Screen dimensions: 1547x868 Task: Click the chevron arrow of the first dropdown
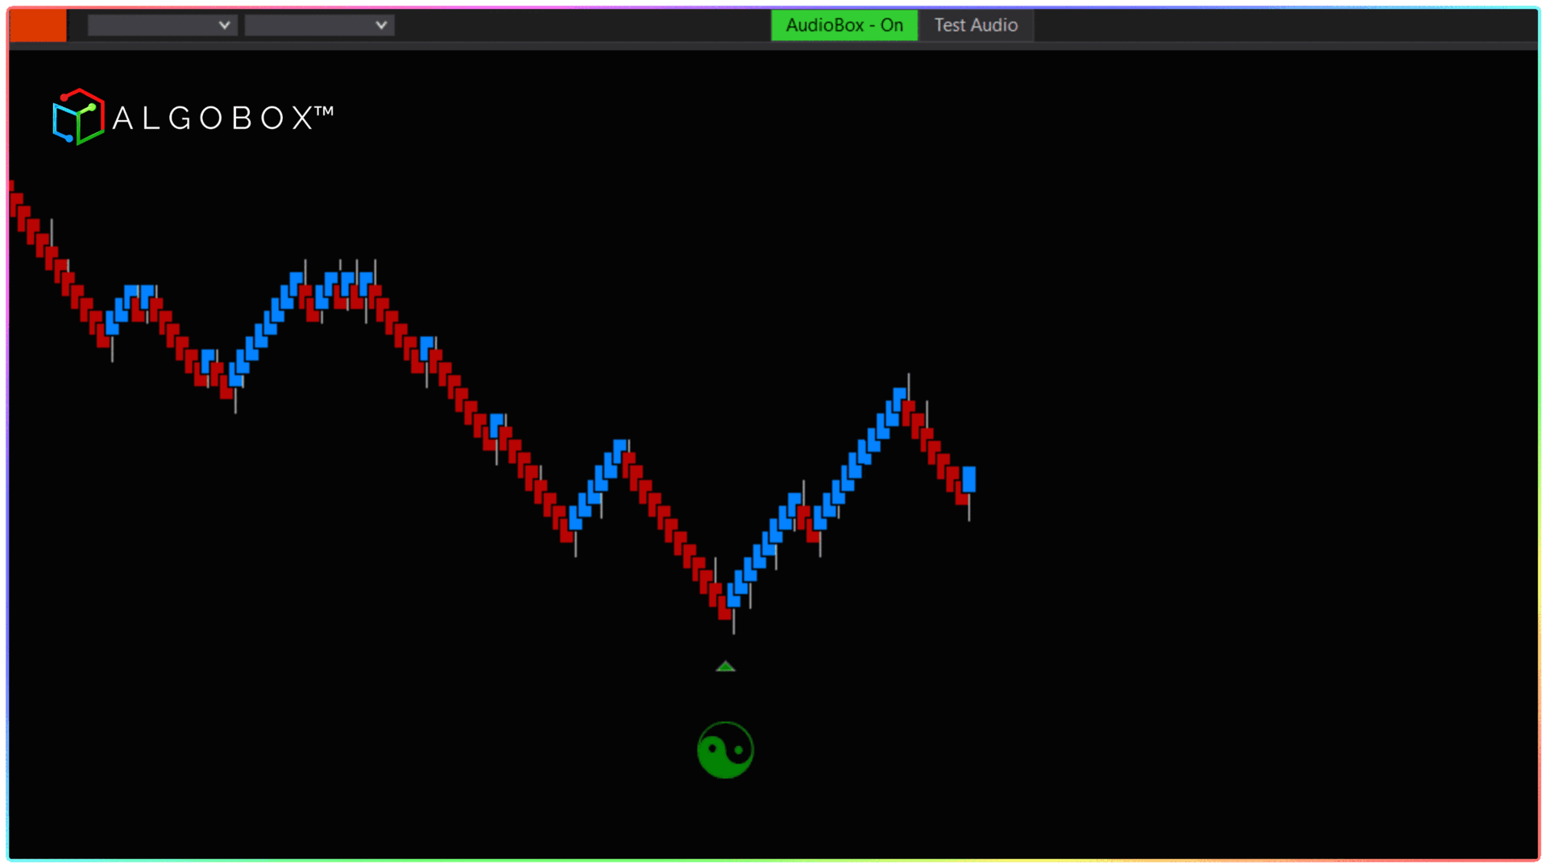coord(224,25)
